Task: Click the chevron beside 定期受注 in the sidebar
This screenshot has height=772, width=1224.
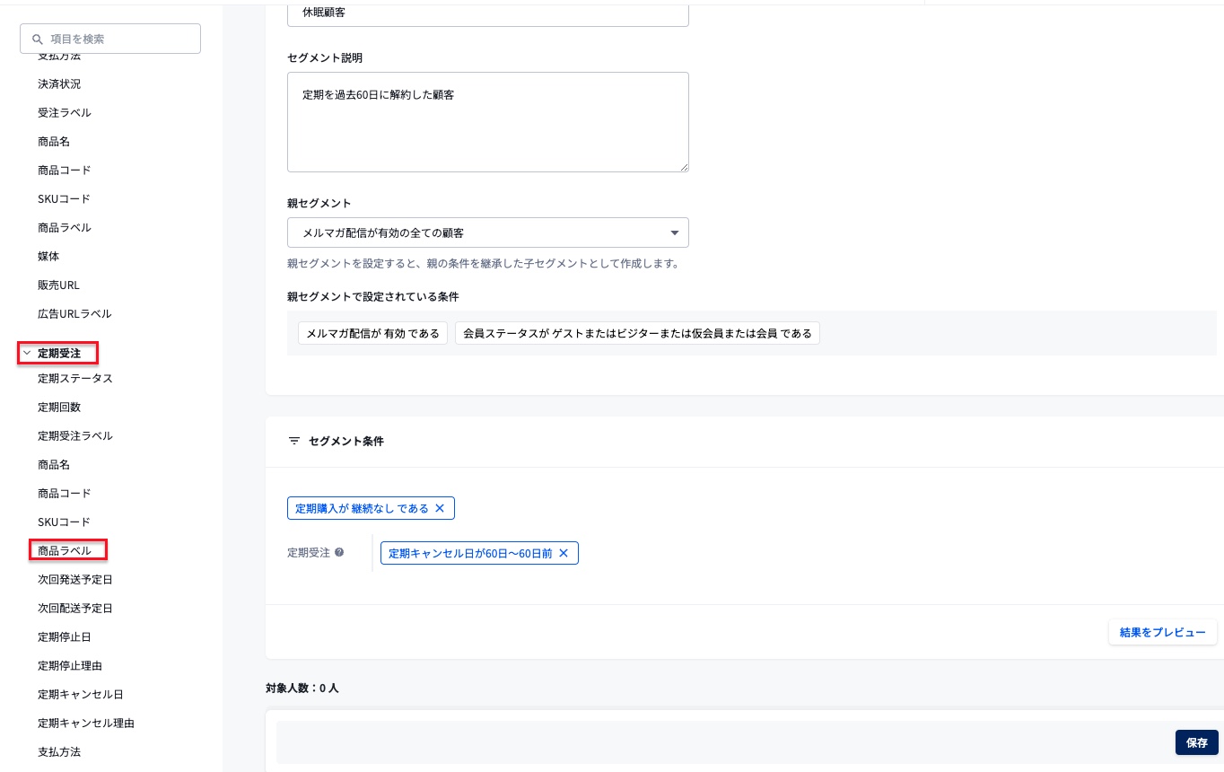Action: pyautogui.click(x=27, y=353)
